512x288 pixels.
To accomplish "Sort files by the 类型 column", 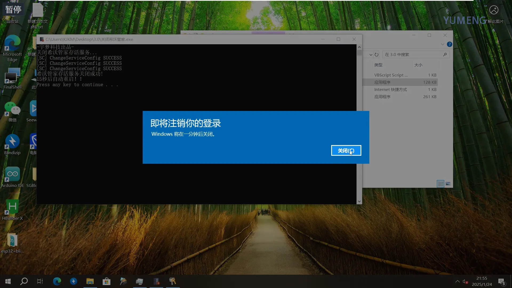I will point(378,65).
